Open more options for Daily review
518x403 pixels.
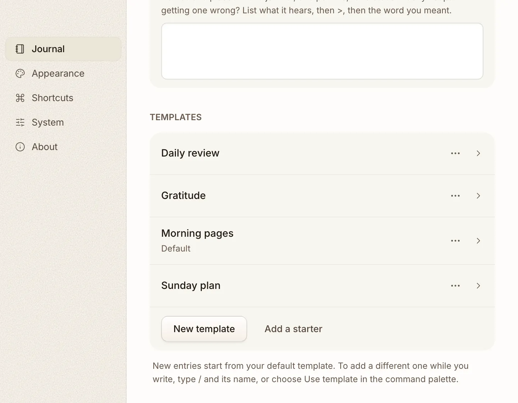pyautogui.click(x=455, y=153)
